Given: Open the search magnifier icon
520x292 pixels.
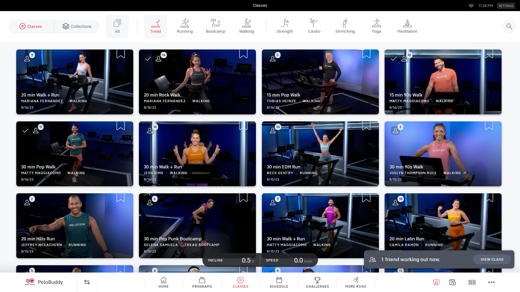Looking at the screenshot, I should (509, 26).
